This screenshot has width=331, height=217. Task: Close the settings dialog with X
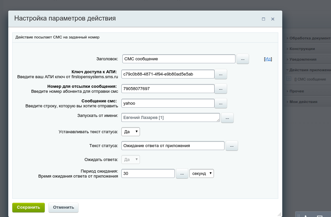point(273,19)
